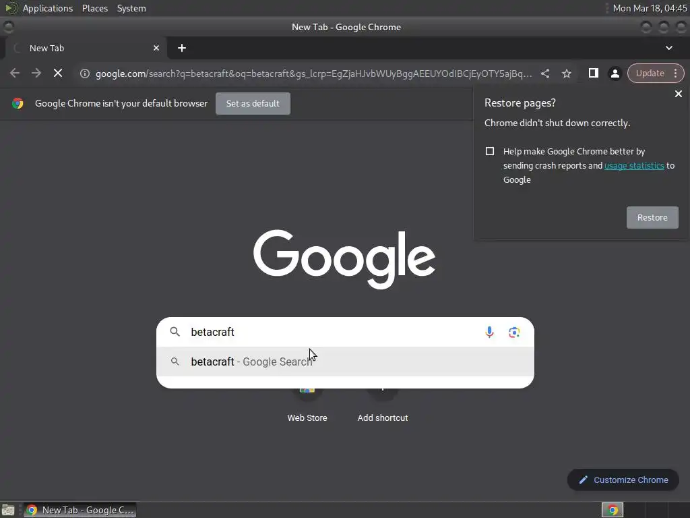Click the Chrome workspace switcher thumbnail
690x518 pixels.
pos(612,510)
